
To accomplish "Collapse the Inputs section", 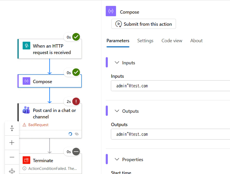I will 117,63.
